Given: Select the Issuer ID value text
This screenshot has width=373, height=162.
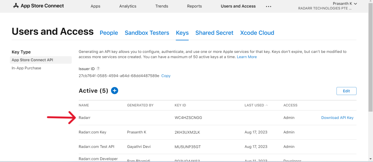Looking at the screenshot, I should (x=119, y=76).
